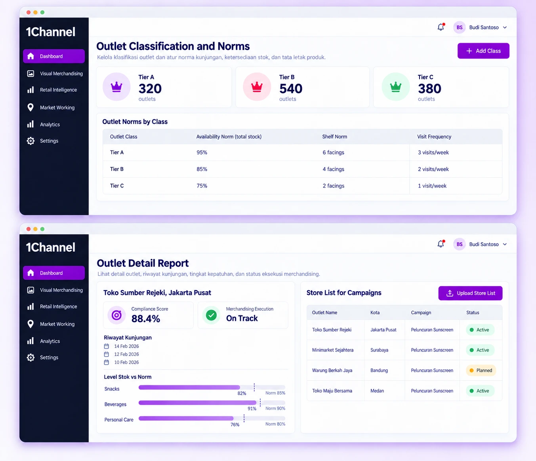Click Peluncuran Sunscreen cell in Bandung row
The image size is (536, 461).
coord(432,371)
